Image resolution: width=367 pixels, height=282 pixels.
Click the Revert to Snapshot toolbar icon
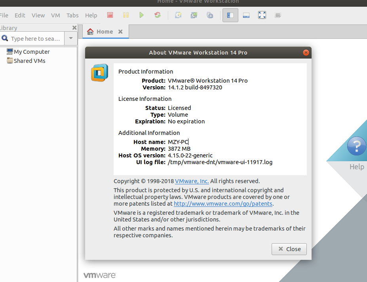pyautogui.click(x=194, y=15)
